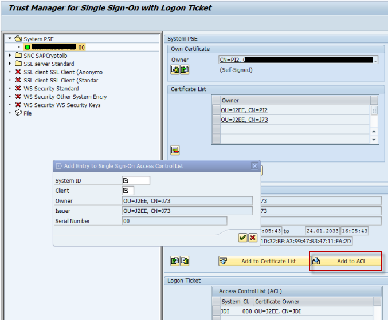The height and width of the screenshot is (320, 388).
Task: Click the Owner field CN=PI2
Action: 298,60
